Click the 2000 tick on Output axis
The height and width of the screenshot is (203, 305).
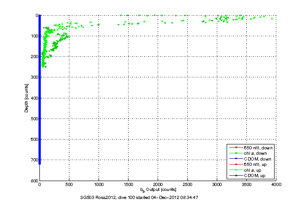158,185
